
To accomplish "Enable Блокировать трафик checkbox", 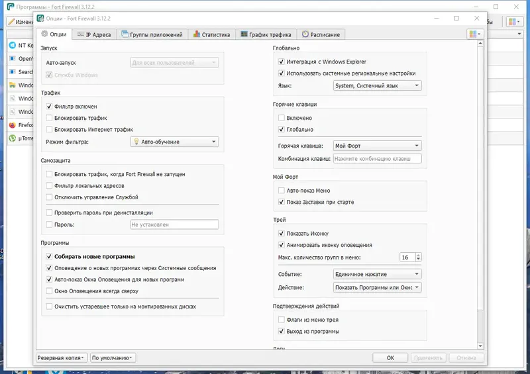I will pyautogui.click(x=49, y=118).
